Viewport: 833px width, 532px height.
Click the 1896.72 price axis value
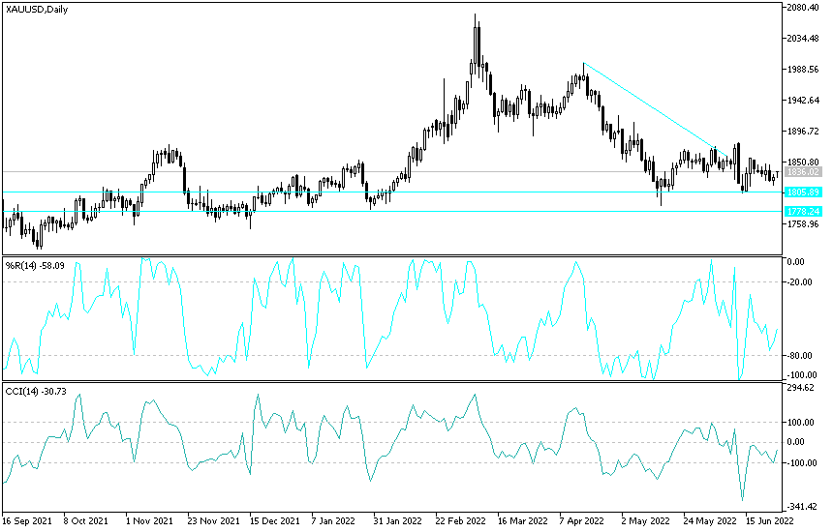coord(804,131)
